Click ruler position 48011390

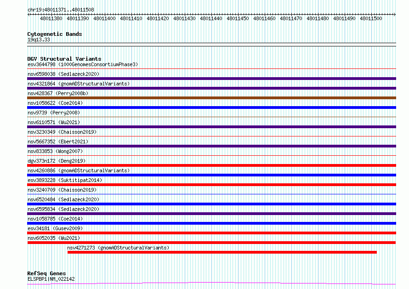(78, 18)
